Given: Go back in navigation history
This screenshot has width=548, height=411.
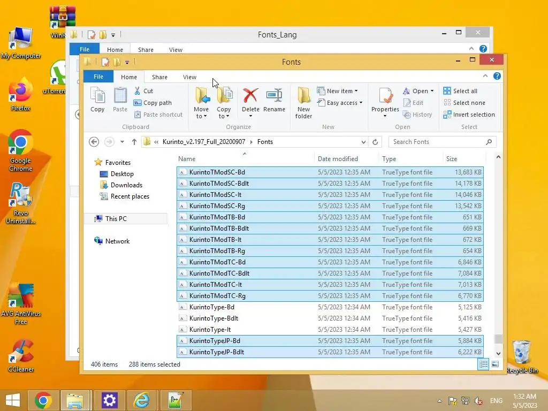Looking at the screenshot, I should pyautogui.click(x=94, y=142).
